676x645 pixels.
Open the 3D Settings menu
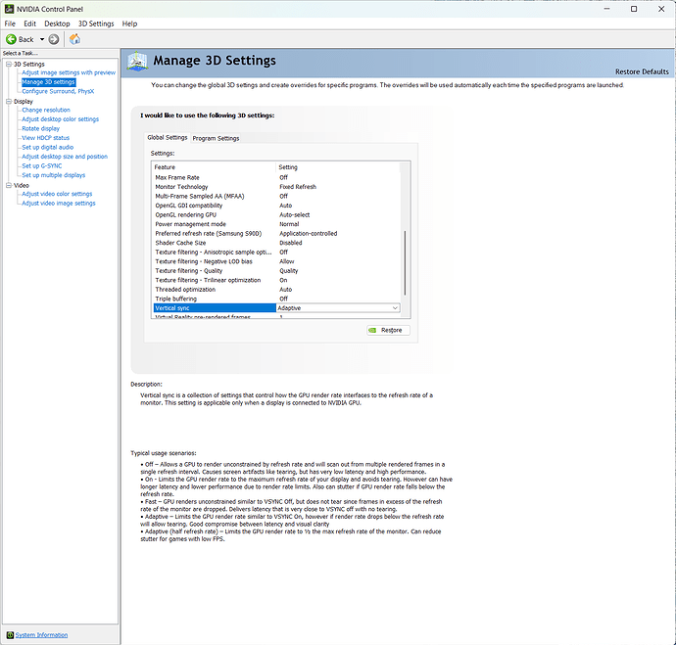(96, 23)
